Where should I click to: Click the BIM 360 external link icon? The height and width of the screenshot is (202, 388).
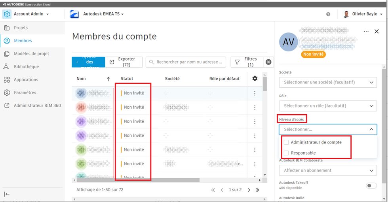(7, 106)
